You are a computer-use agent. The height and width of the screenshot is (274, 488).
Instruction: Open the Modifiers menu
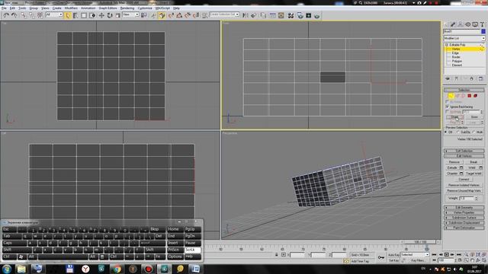[71, 8]
